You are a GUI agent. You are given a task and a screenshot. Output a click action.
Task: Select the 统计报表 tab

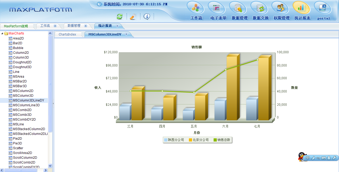105,26
